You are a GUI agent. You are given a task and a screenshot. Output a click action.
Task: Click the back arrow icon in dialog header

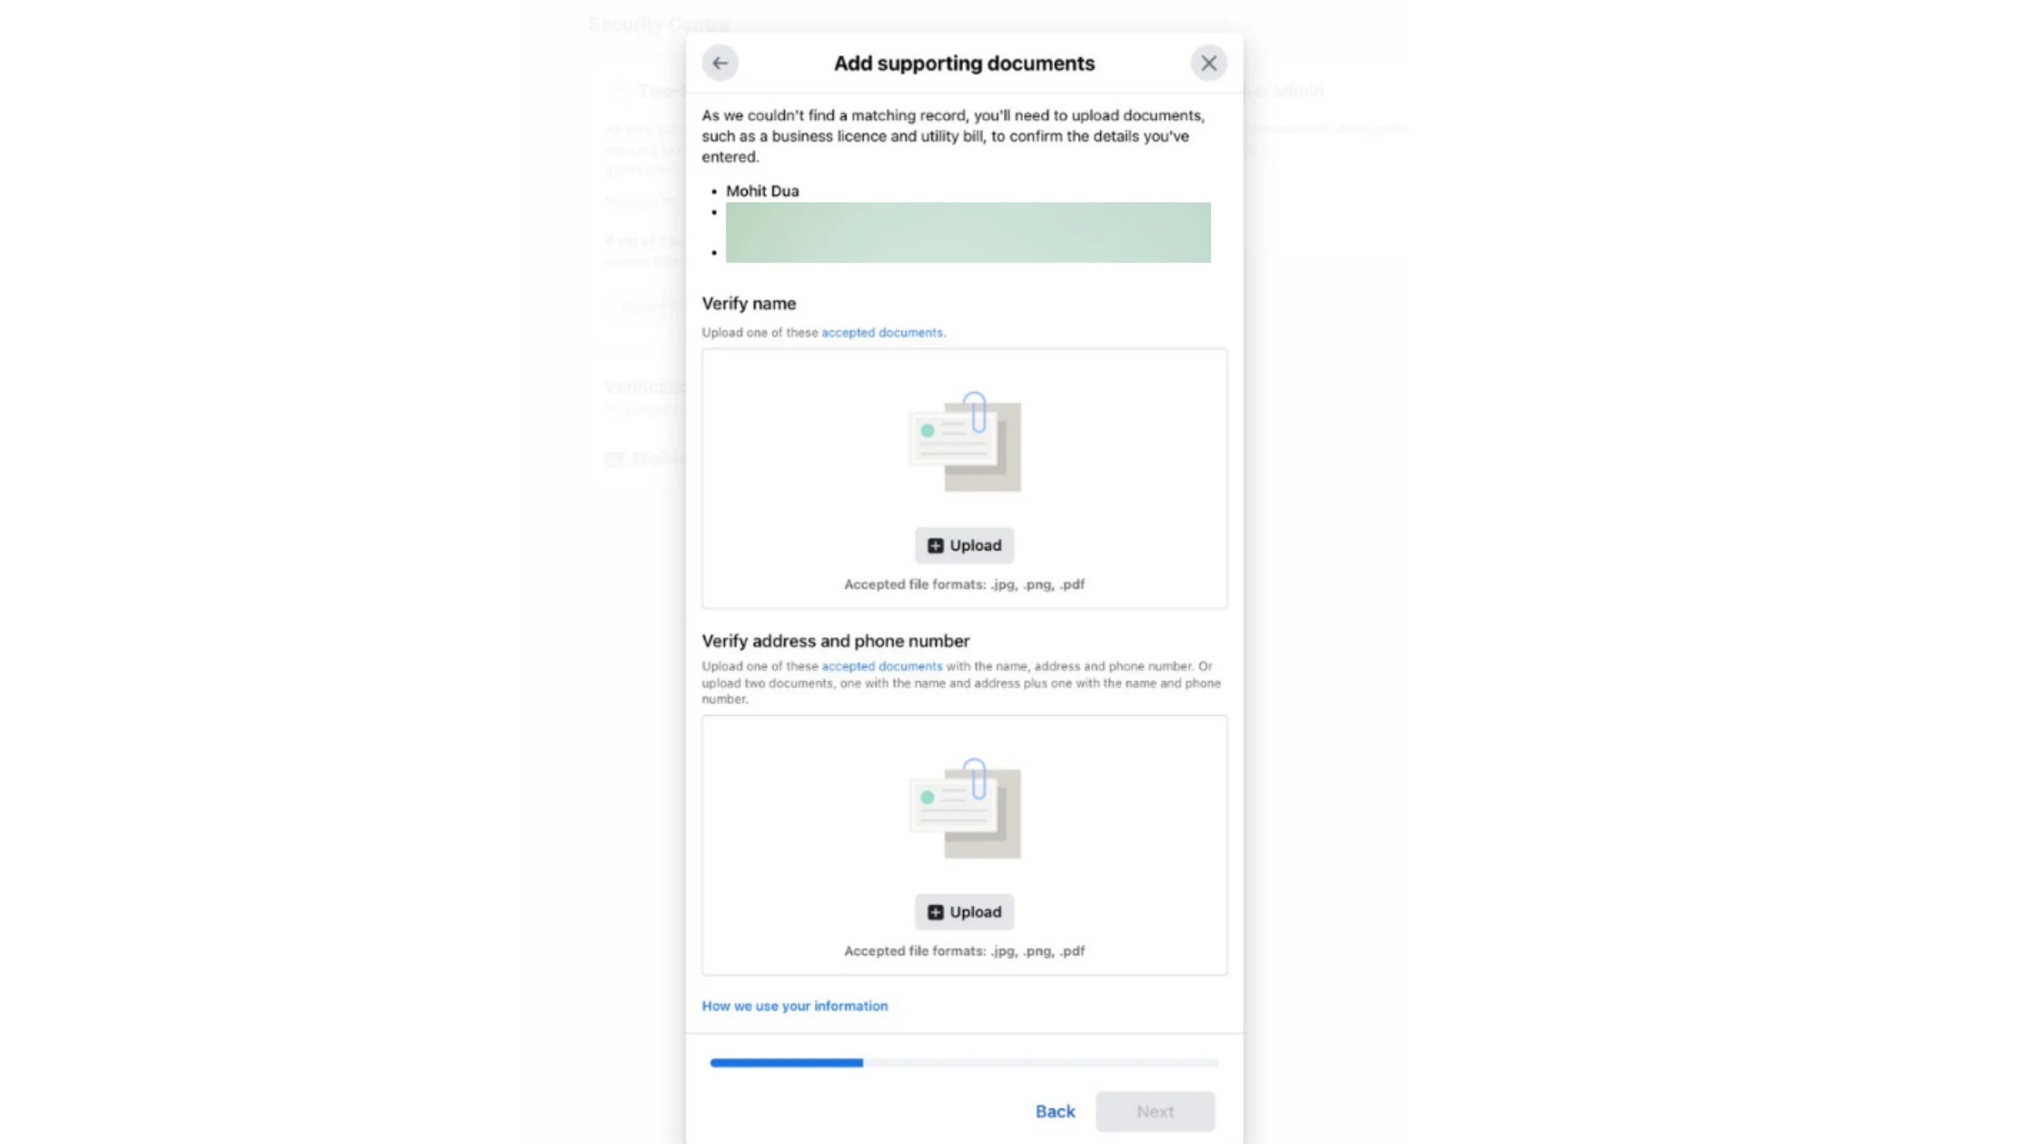point(720,64)
